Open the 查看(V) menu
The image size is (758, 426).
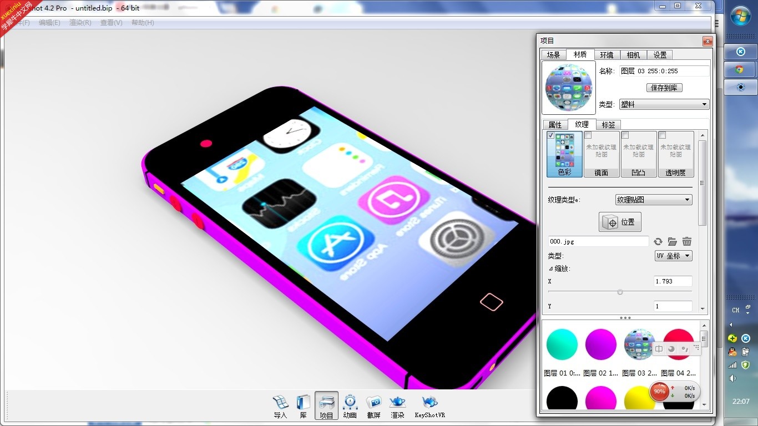point(111,23)
